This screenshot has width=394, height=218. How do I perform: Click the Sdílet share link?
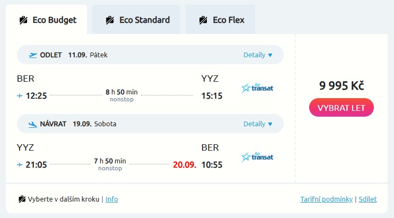367,199
